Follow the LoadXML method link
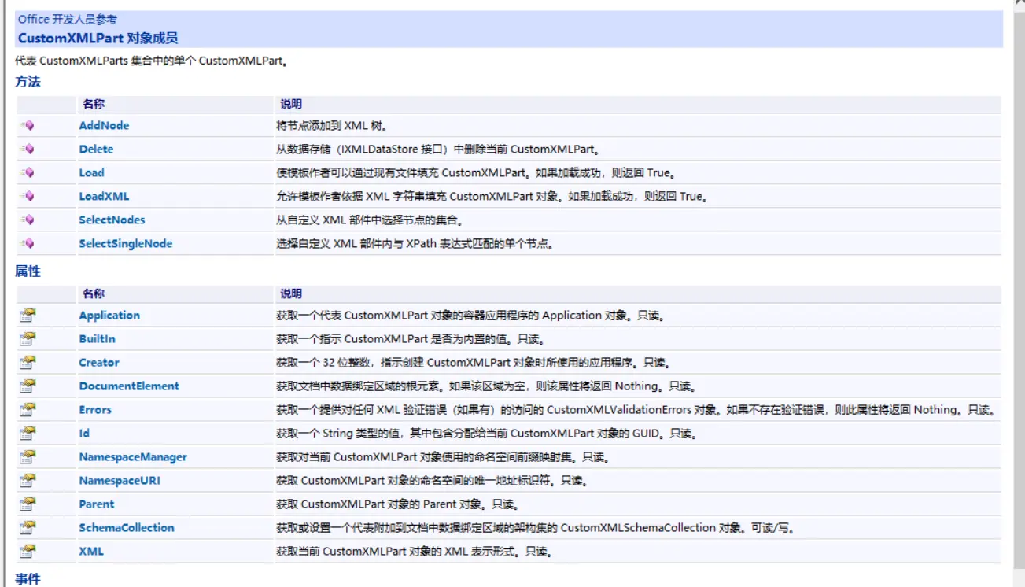 pos(104,196)
